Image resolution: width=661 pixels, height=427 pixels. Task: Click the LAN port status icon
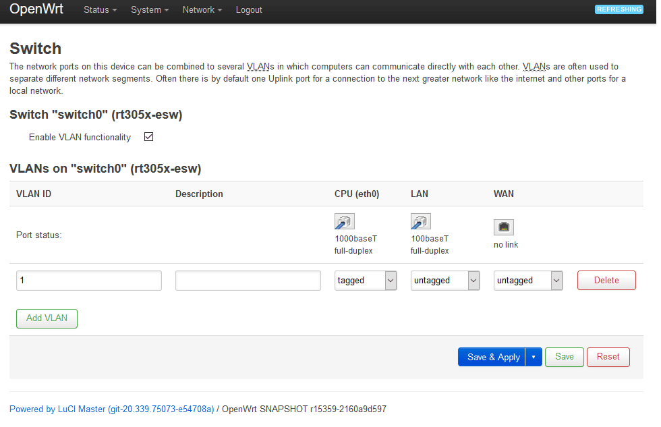pos(421,221)
